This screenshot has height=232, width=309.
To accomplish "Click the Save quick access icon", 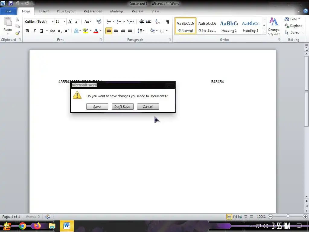I will (11, 3).
